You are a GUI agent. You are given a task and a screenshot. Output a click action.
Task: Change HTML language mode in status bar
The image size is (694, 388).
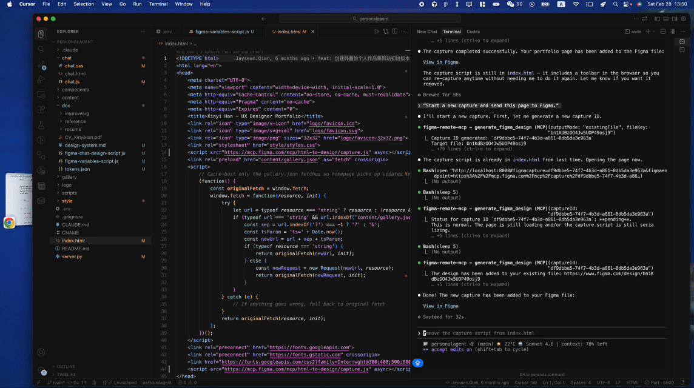[632, 383]
